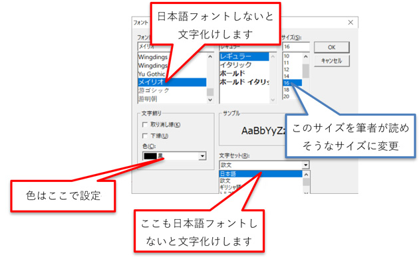Enable the 取り消し線 checkbox

[145, 125]
